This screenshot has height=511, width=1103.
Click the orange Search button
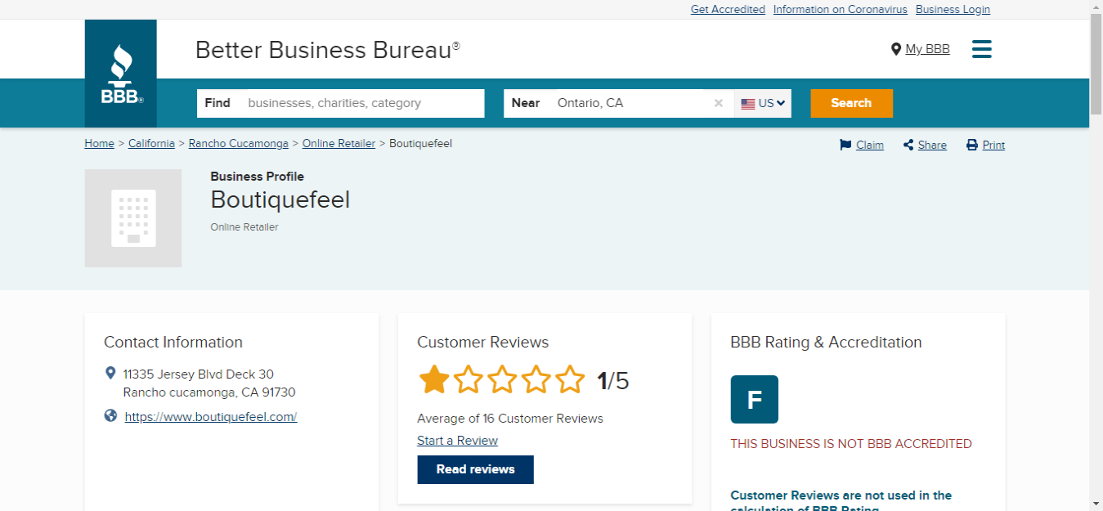tap(851, 103)
